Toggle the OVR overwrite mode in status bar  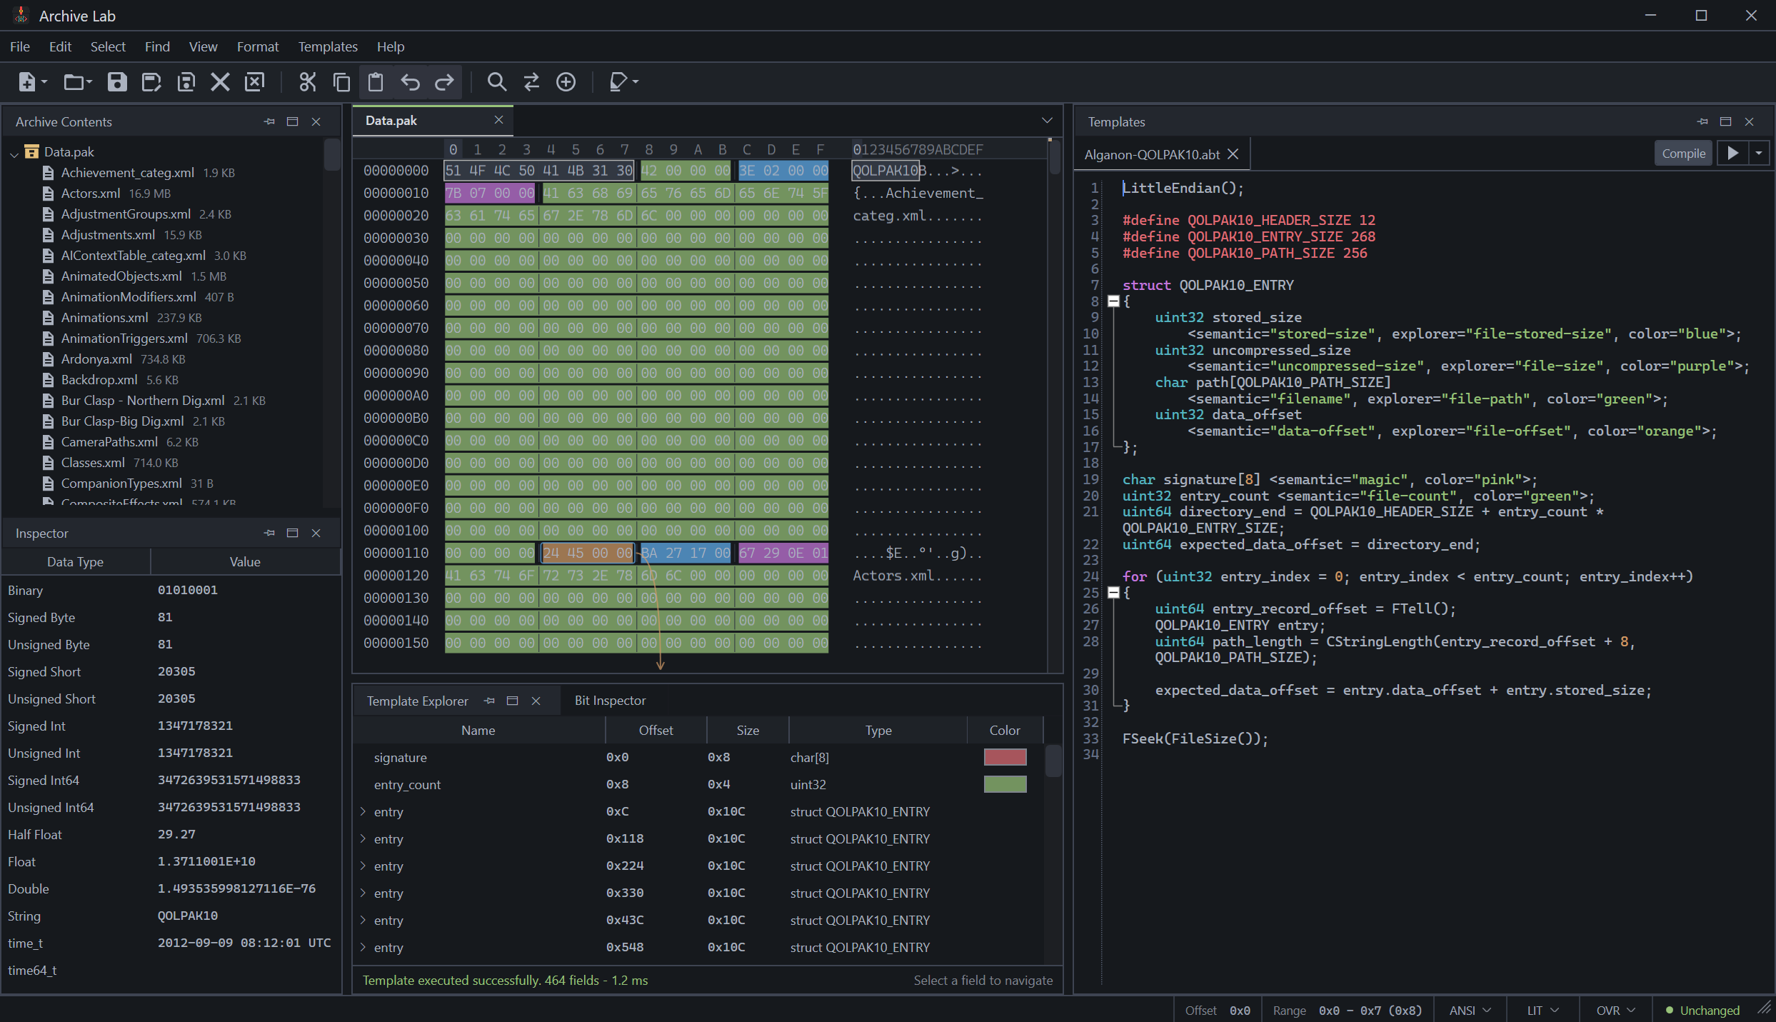click(1615, 1011)
